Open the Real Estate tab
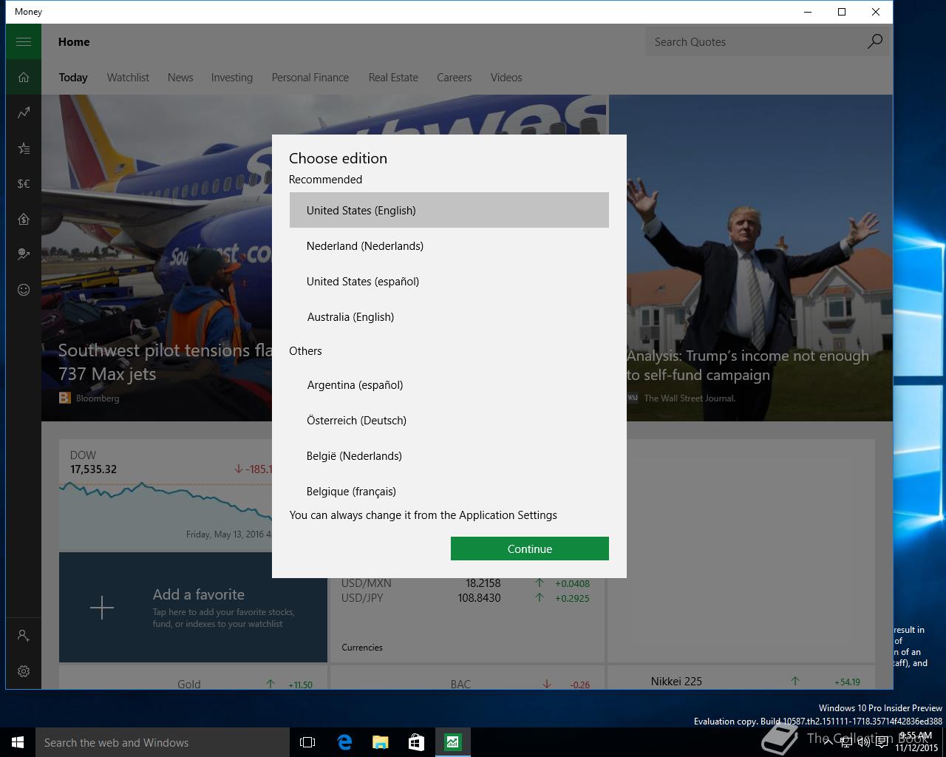946x757 pixels. pyautogui.click(x=393, y=78)
